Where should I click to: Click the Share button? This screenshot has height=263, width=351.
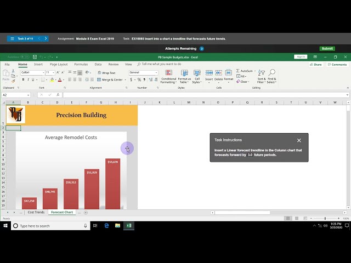pyautogui.click(x=316, y=65)
